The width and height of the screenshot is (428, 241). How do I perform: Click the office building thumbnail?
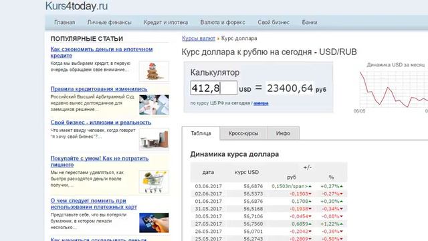click(154, 139)
